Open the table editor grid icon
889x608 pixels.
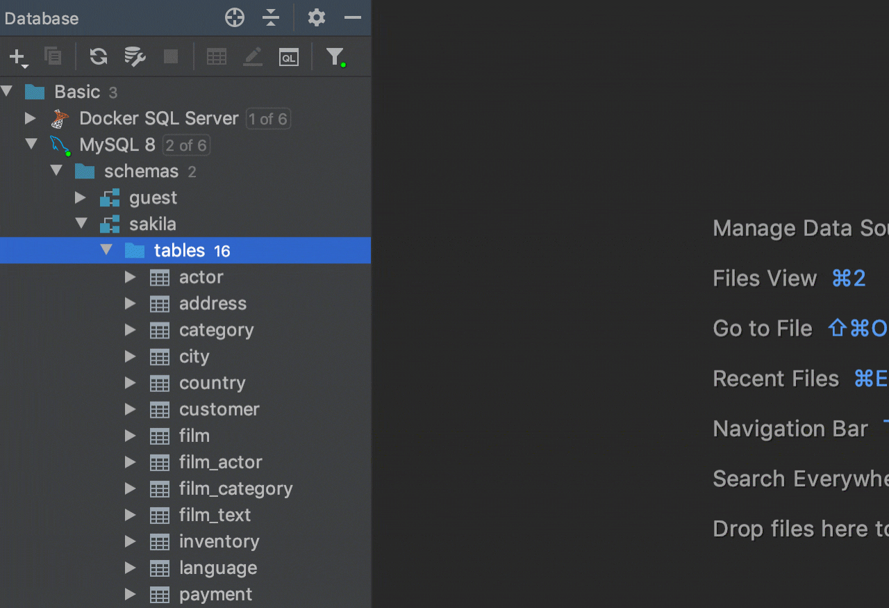217,57
